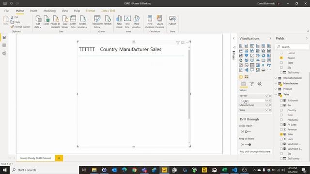Open the Fields well pane
The height and width of the screenshot is (174, 310).
point(243,84)
